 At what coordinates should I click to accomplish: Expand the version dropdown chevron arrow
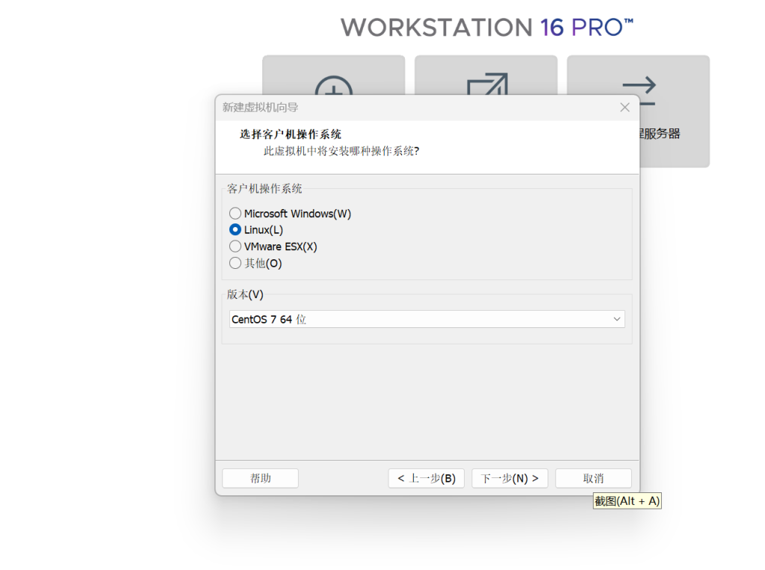pos(616,320)
